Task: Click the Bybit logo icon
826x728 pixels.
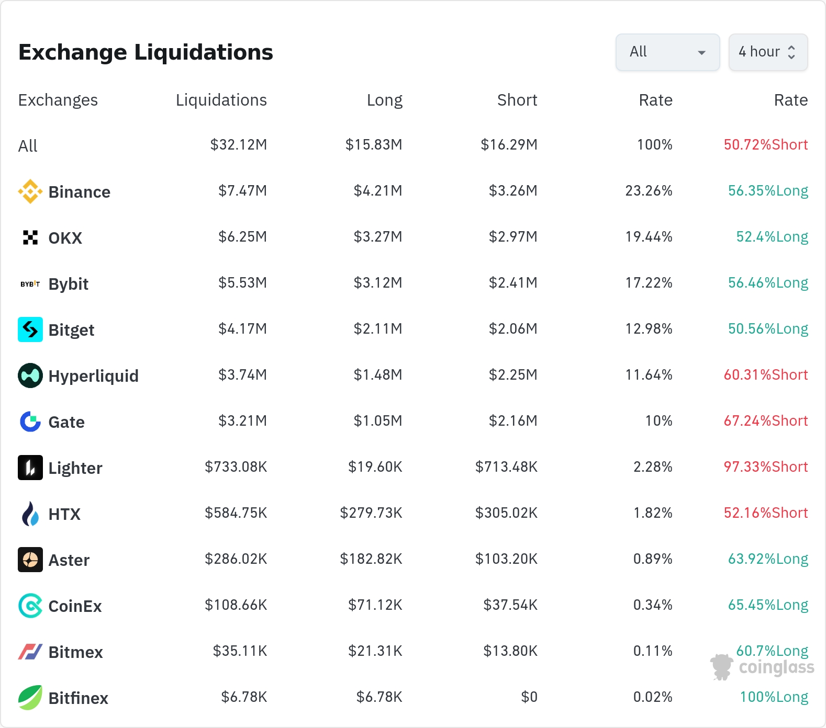Action: [30, 284]
